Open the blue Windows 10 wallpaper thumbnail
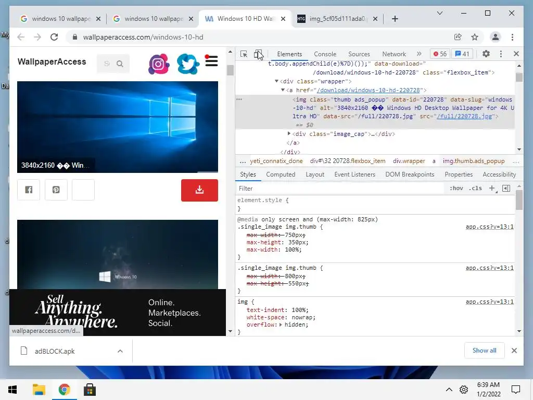The height and width of the screenshot is (400, 533). point(118,127)
